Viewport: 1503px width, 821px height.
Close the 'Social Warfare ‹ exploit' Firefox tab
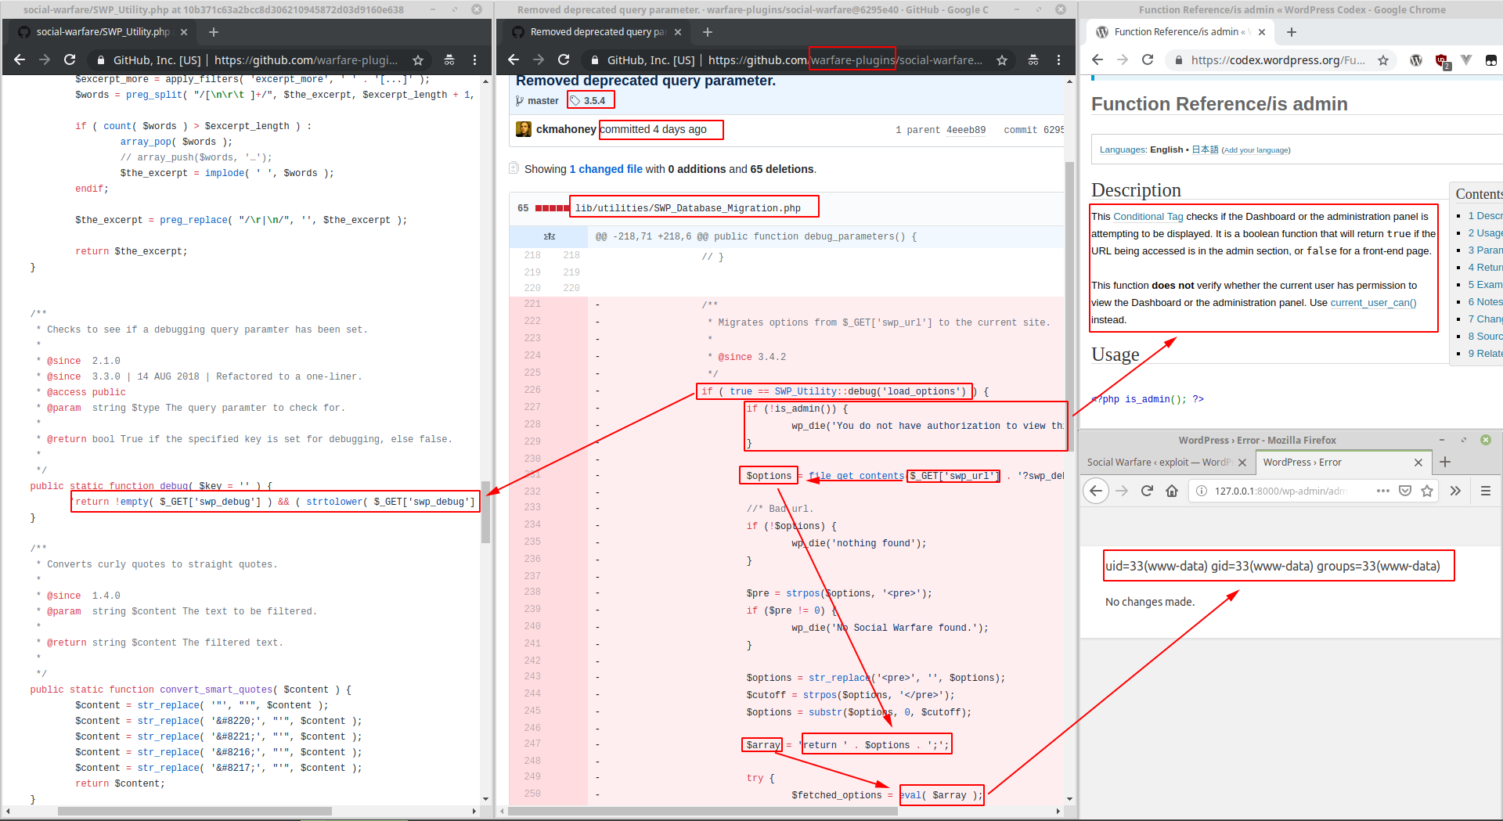pos(1242,463)
